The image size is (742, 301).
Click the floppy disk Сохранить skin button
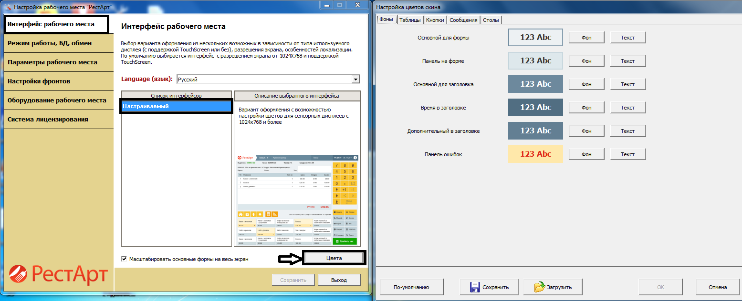(489, 287)
